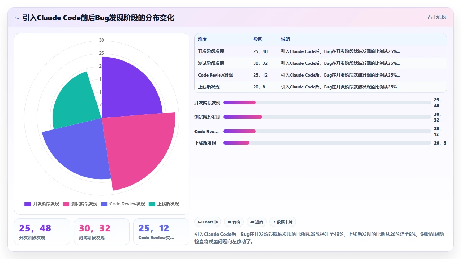Viewport: 461px width, 259px height.
Task: Toggle 开发阶段发现 legend swatch
Action: tap(28, 204)
